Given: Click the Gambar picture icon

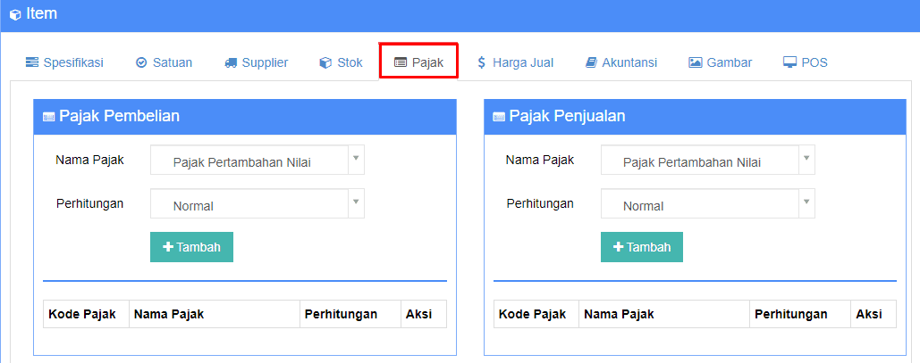Looking at the screenshot, I should tap(695, 62).
